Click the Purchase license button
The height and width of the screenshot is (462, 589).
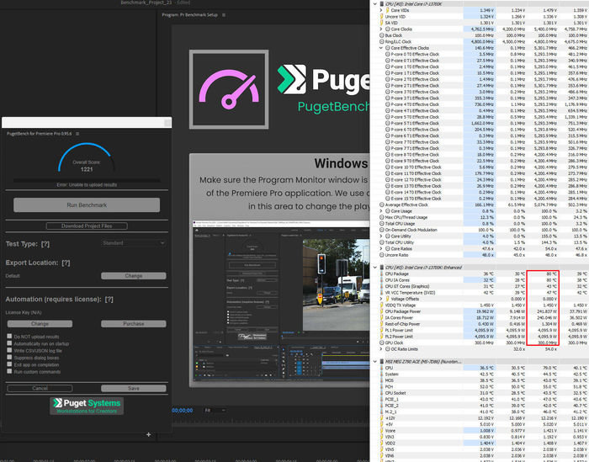click(x=133, y=324)
